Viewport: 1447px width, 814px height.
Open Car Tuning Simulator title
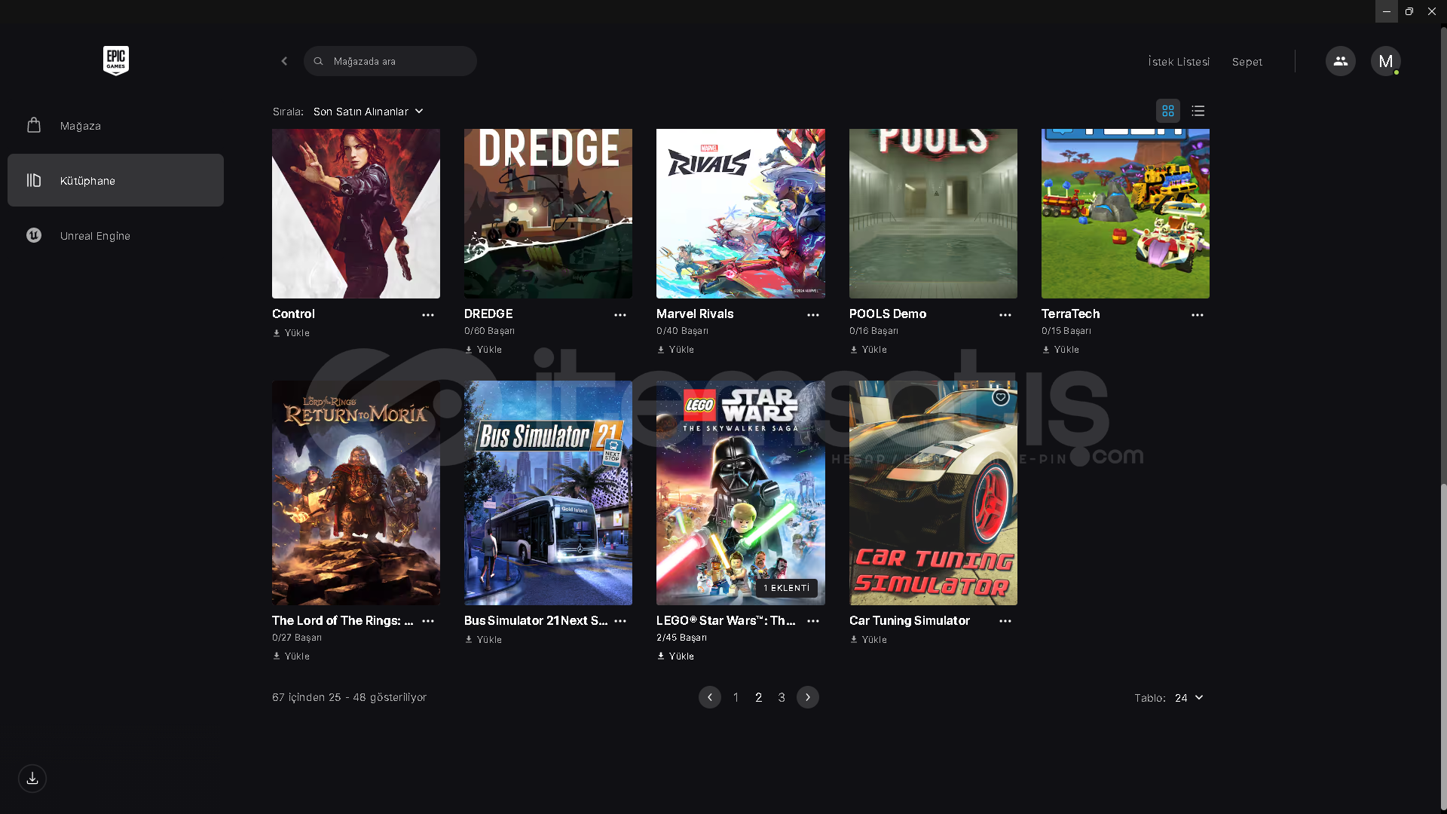pos(910,621)
